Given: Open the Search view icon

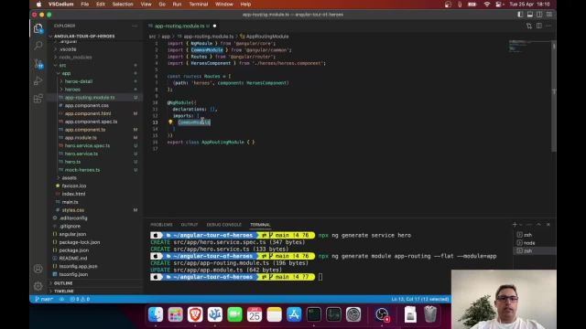Looking at the screenshot, I should [x=38, y=46].
